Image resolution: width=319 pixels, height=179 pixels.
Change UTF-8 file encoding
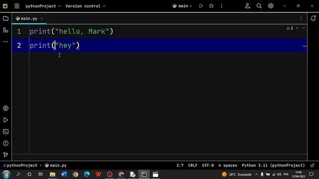click(208, 166)
